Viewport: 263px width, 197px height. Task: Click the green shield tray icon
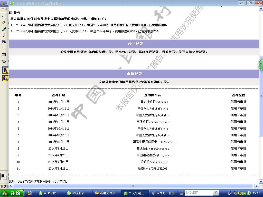click(x=249, y=193)
